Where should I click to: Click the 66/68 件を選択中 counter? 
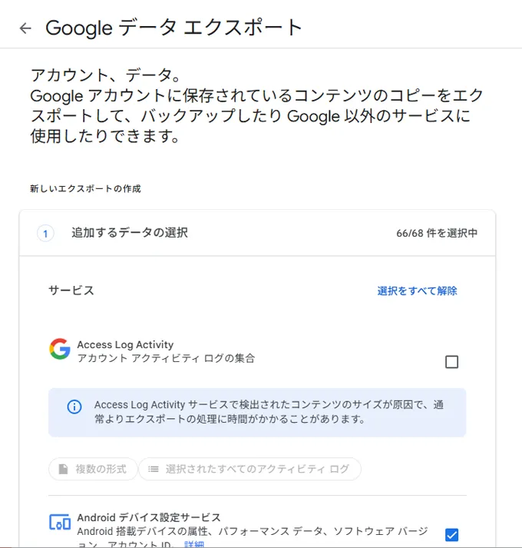[x=437, y=233]
